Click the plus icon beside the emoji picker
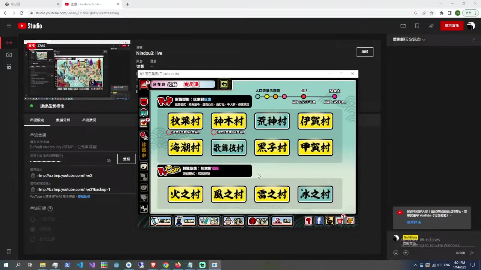This screenshot has height=270, width=481. [406, 253]
